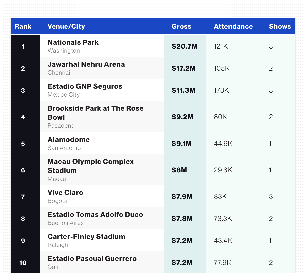Image resolution: width=306 pixels, height=276 pixels.
Task: Click the Attendance column header
Action: 233,26
